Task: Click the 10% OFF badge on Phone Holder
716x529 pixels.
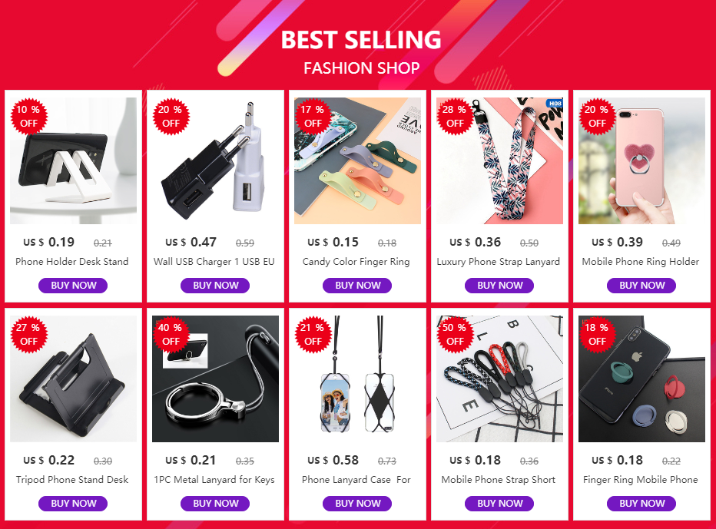Action: pos(28,117)
